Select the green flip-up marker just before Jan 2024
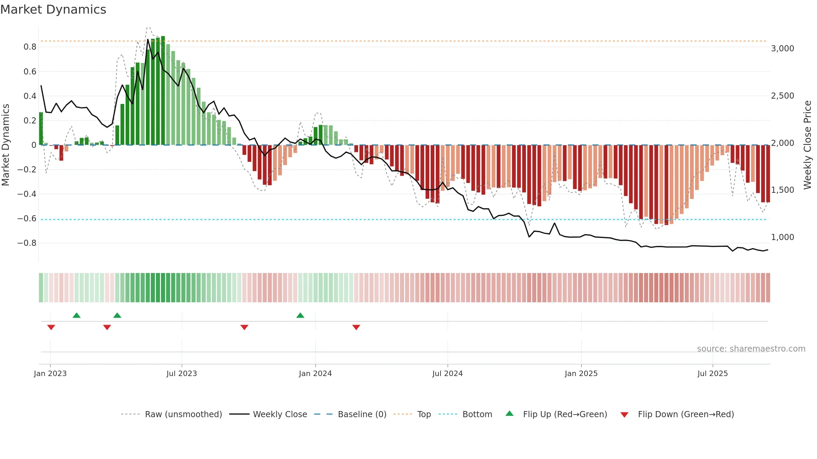 click(x=300, y=315)
